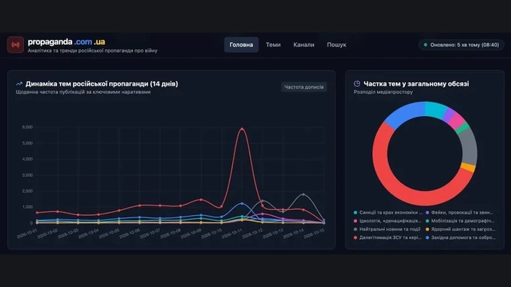Click the trend arrow icon beside Динаміка тем
511x287 pixels.
pyautogui.click(x=20, y=84)
